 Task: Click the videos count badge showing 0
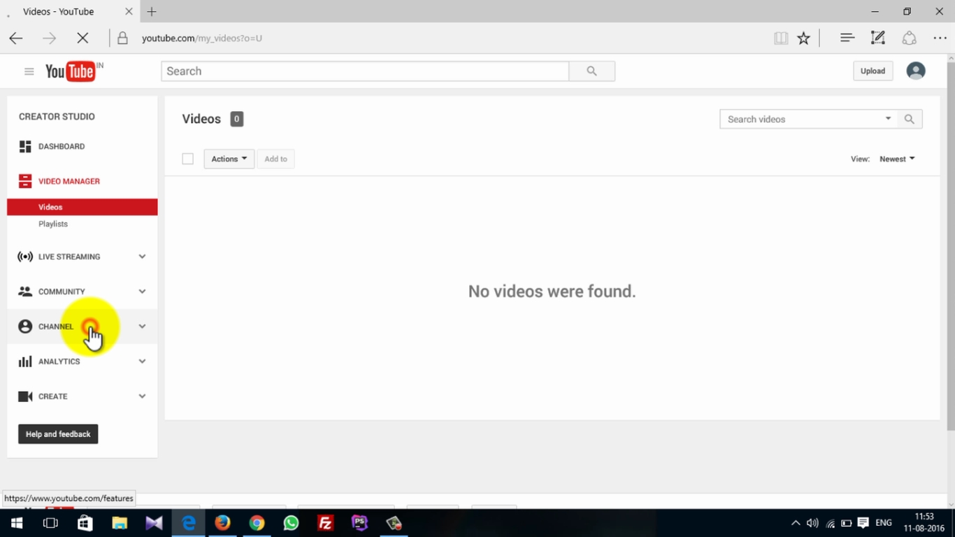coord(237,119)
